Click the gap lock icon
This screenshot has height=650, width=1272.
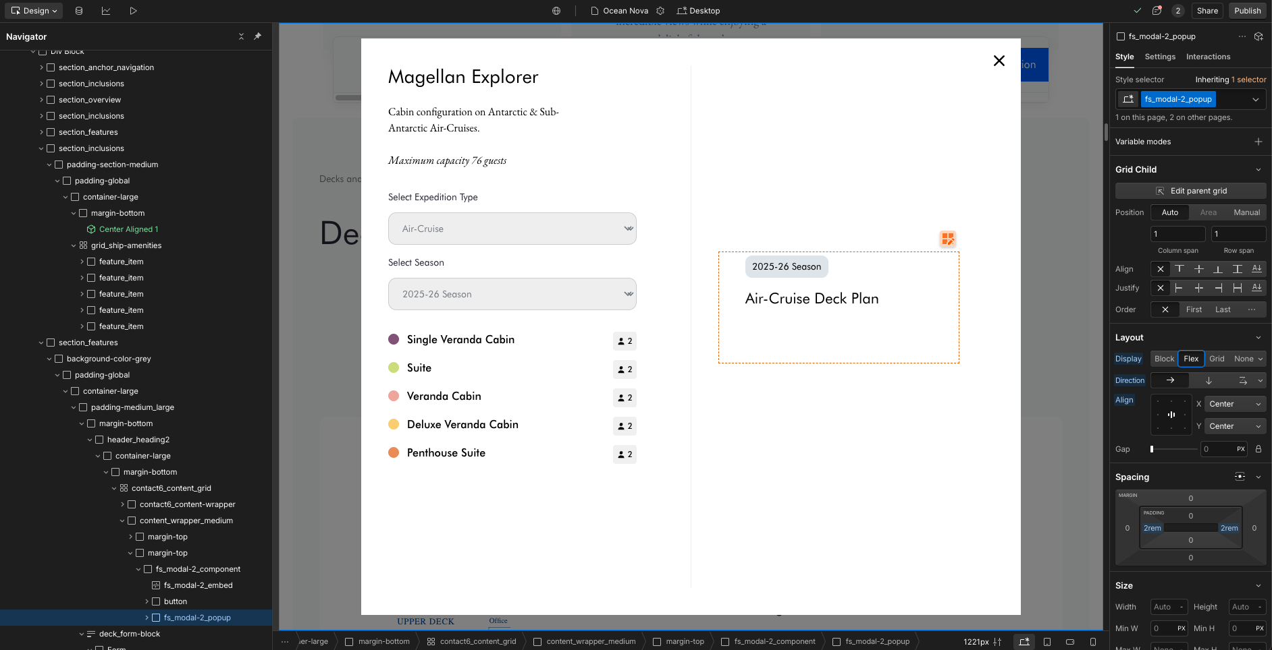1258,449
